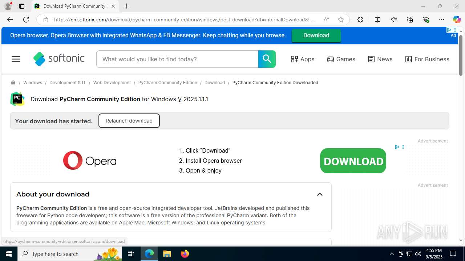The height and width of the screenshot is (261, 465).
Task: Open the Download breadcrumb link
Action: pos(215,83)
